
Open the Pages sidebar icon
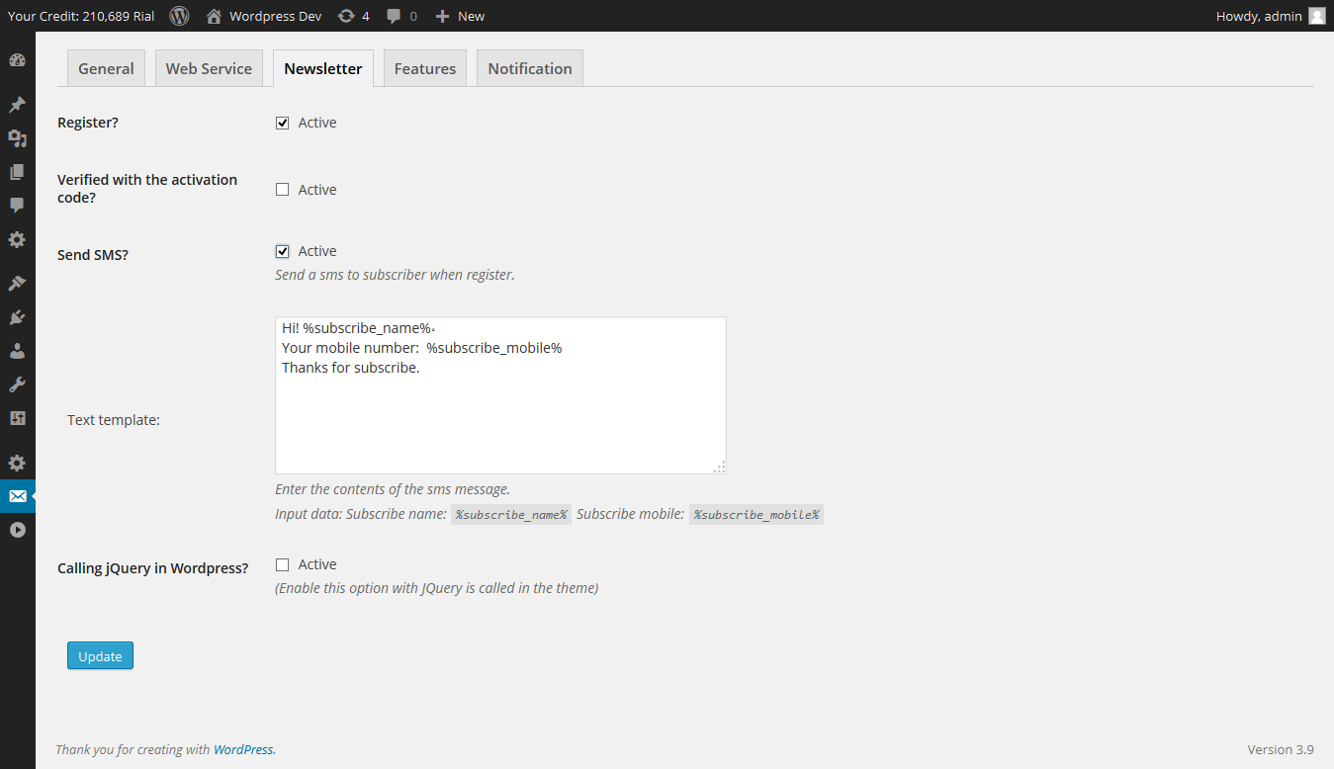pyautogui.click(x=17, y=172)
